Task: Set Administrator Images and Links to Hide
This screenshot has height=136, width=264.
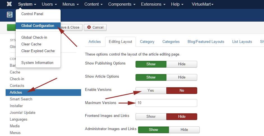Action: (184, 130)
